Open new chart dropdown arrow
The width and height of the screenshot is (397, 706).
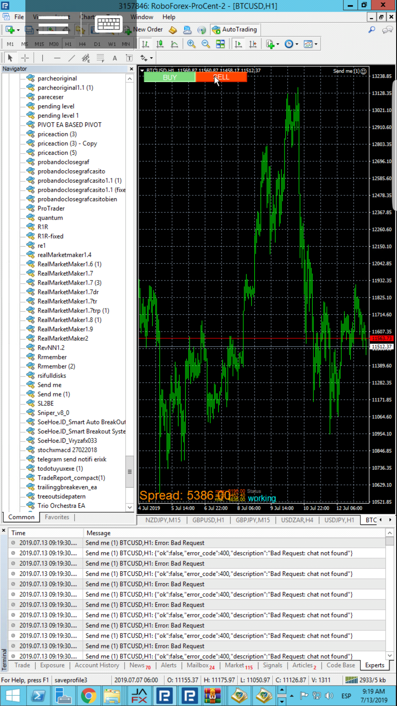(18, 30)
